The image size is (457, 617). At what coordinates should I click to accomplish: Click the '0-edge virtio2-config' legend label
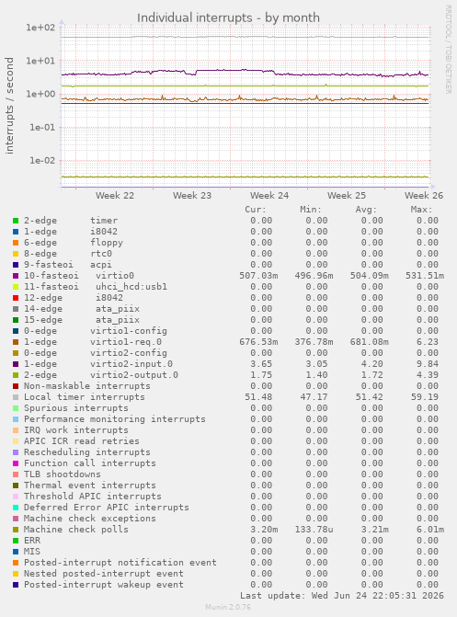96,353
